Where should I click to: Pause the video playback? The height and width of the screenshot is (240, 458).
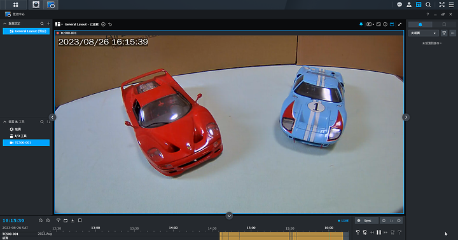[379, 232]
